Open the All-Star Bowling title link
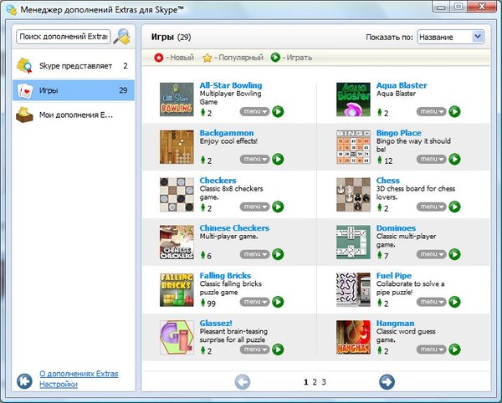Screen dimensions: 502x403 (x=231, y=85)
